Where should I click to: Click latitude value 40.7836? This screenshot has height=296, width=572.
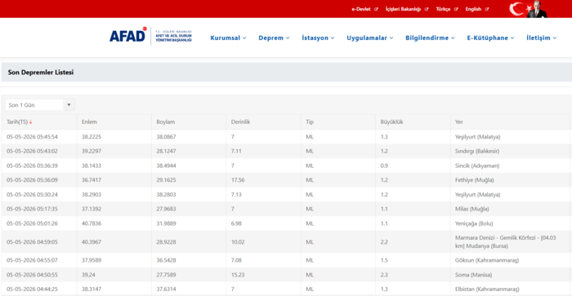pos(92,223)
